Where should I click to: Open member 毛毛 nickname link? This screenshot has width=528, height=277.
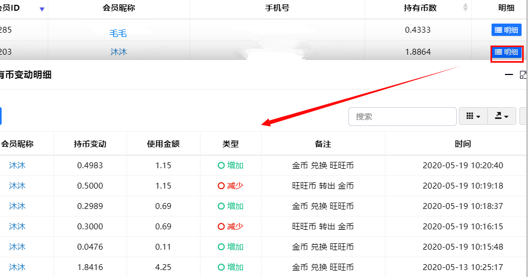pyautogui.click(x=118, y=33)
